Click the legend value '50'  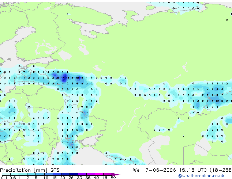[x=113, y=178]
